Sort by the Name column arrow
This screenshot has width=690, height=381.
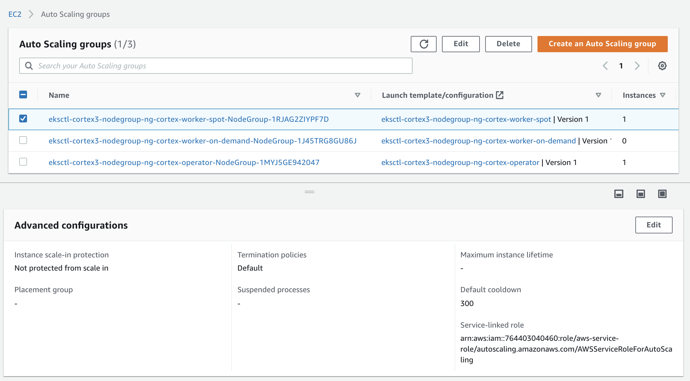coord(357,95)
